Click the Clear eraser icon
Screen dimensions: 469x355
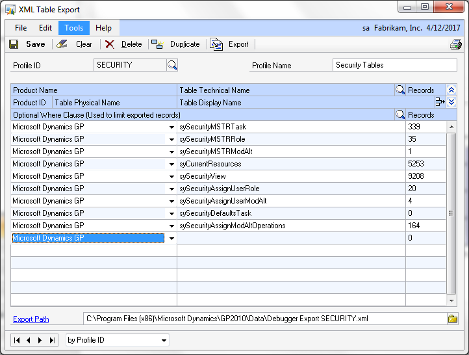coord(62,44)
